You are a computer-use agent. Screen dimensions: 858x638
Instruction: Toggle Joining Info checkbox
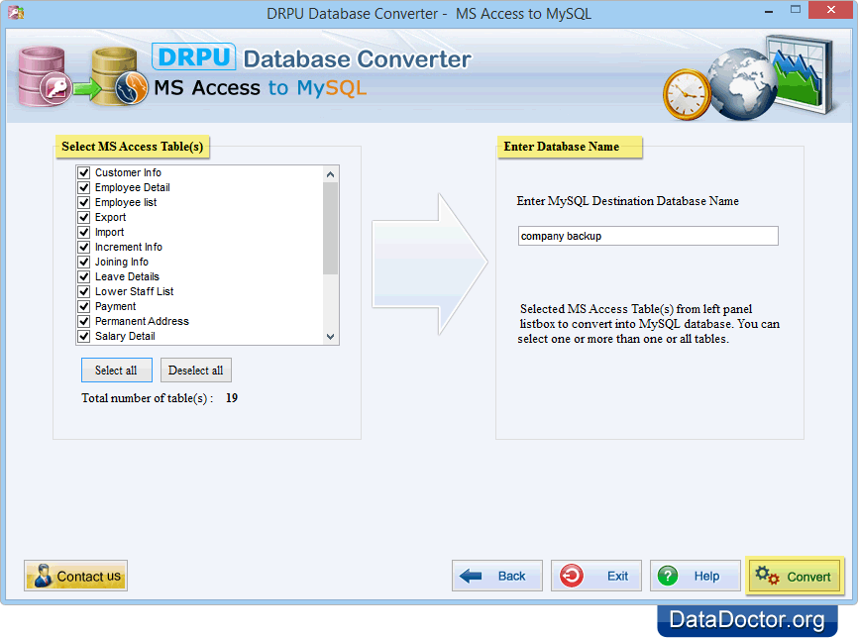[x=84, y=262]
